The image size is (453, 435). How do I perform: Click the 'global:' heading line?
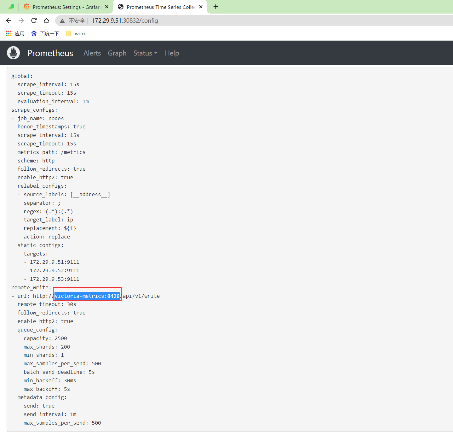(x=22, y=76)
